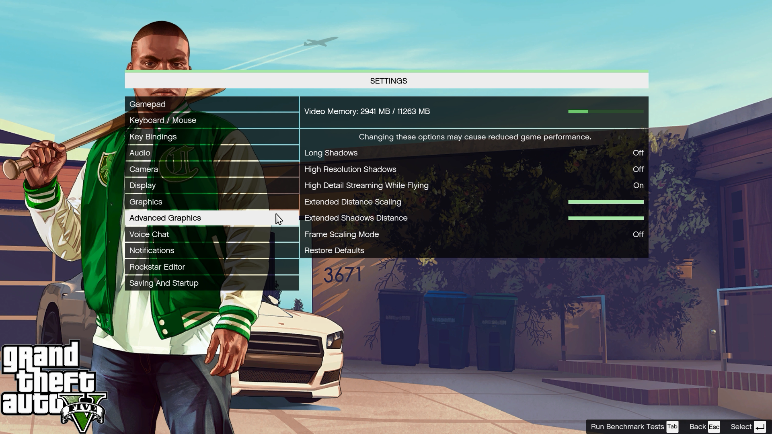Viewport: 772px width, 434px height.
Task: Click the Saving And Startup settings icon
Action: coord(164,283)
